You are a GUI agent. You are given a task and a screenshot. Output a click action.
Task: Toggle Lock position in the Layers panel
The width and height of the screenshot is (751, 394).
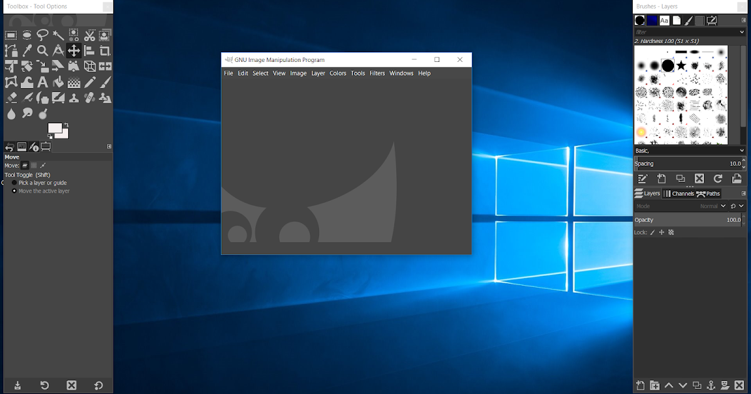click(661, 232)
